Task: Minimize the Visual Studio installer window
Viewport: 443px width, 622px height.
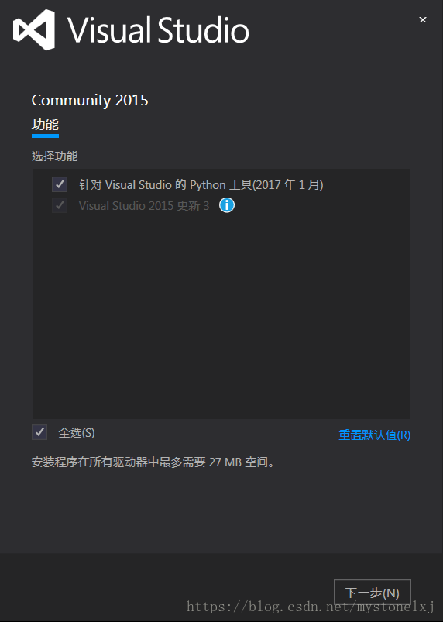Action: click(396, 22)
